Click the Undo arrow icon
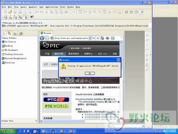Image resolution: width=178 pixels, height=134 pixels. click(37, 12)
